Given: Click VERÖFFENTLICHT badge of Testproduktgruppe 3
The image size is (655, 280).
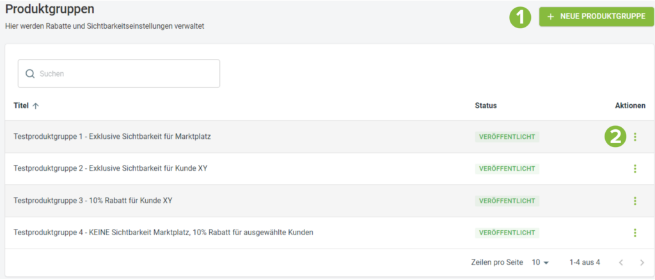Looking at the screenshot, I should pos(507,201).
